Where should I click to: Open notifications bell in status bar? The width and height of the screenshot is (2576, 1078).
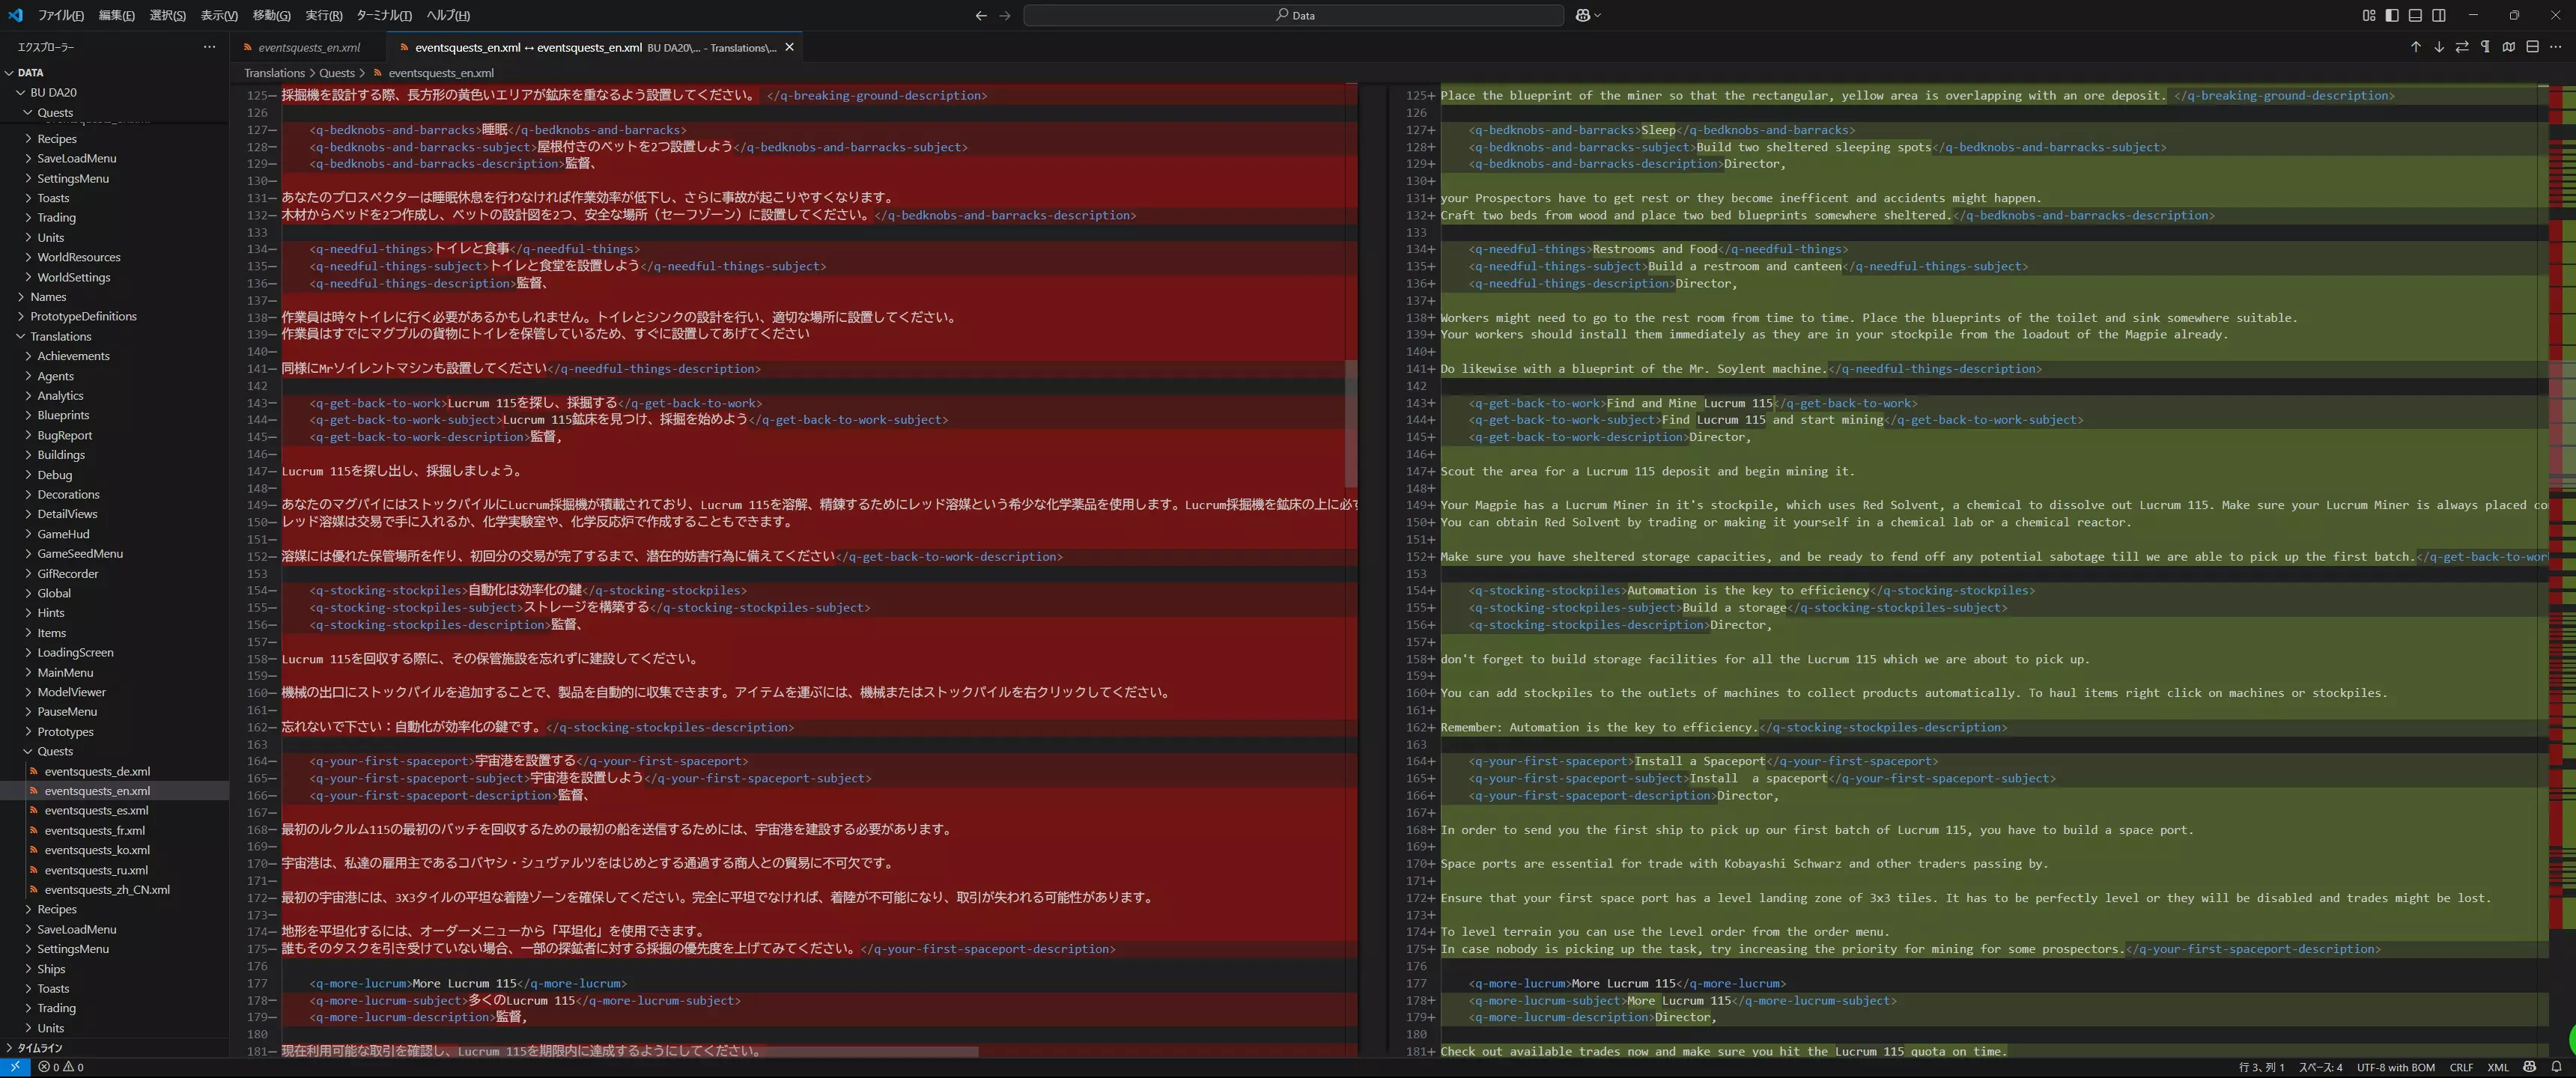[2556, 1067]
